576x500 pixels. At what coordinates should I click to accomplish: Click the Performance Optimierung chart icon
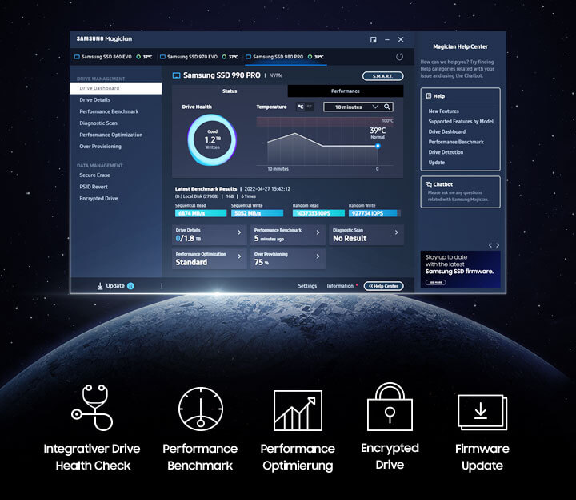point(297,410)
